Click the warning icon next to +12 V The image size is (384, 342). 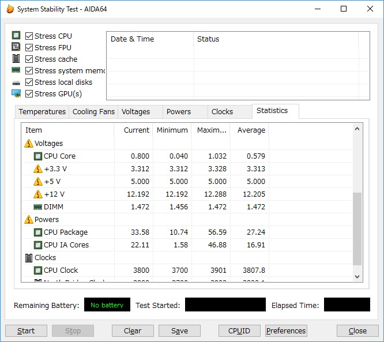tap(38, 194)
